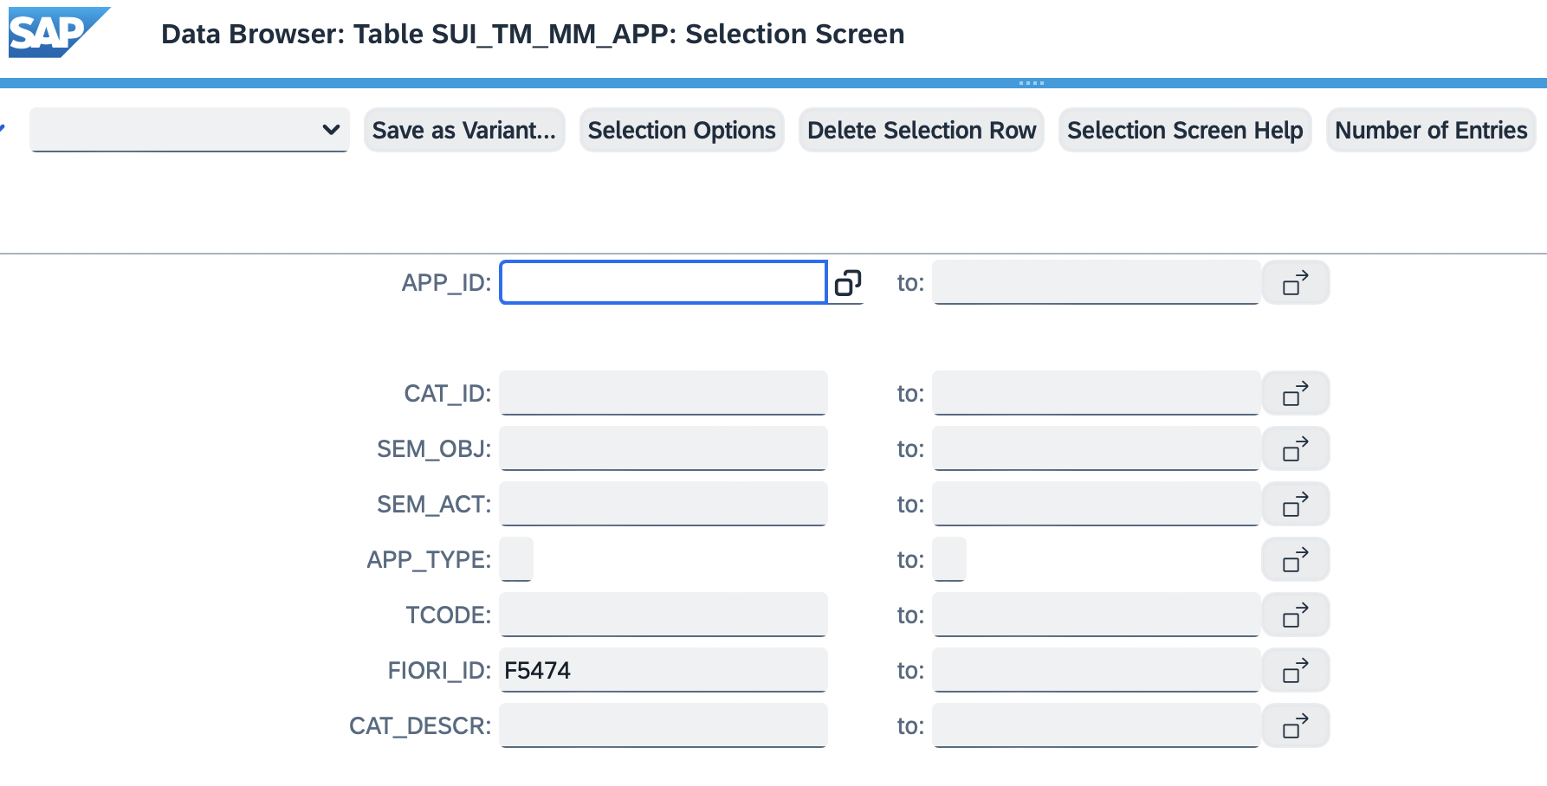Click the SEM_OBJ to input field
The width and height of the screenshot is (1547, 786).
[1097, 449]
